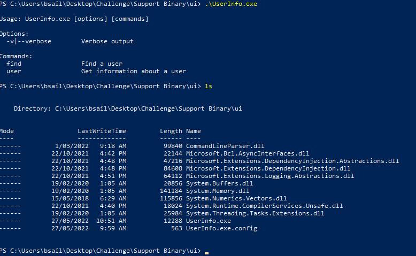Click the -v|--verbose option text
Image resolution: width=416 pixels, height=256 pixels.
point(29,41)
